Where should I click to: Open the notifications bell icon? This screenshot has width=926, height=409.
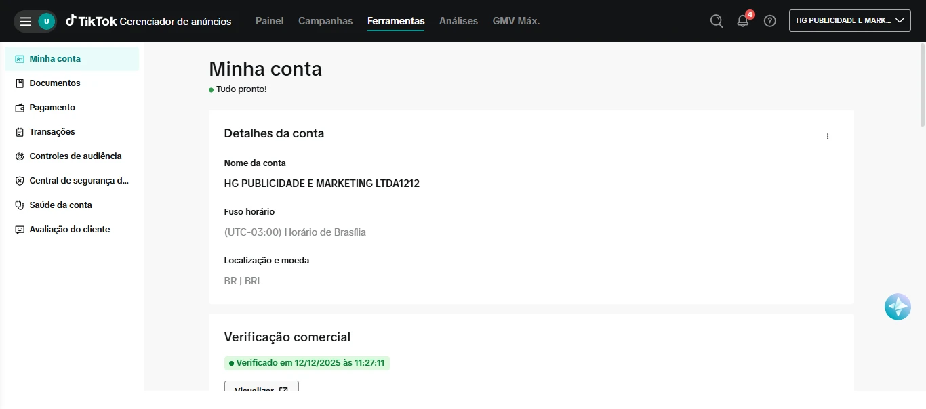click(x=743, y=21)
